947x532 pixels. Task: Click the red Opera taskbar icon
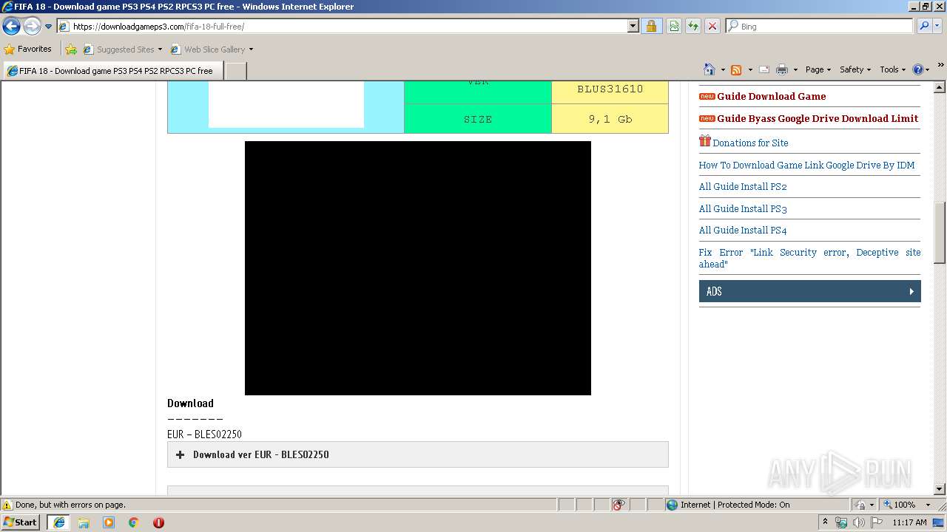point(158,522)
